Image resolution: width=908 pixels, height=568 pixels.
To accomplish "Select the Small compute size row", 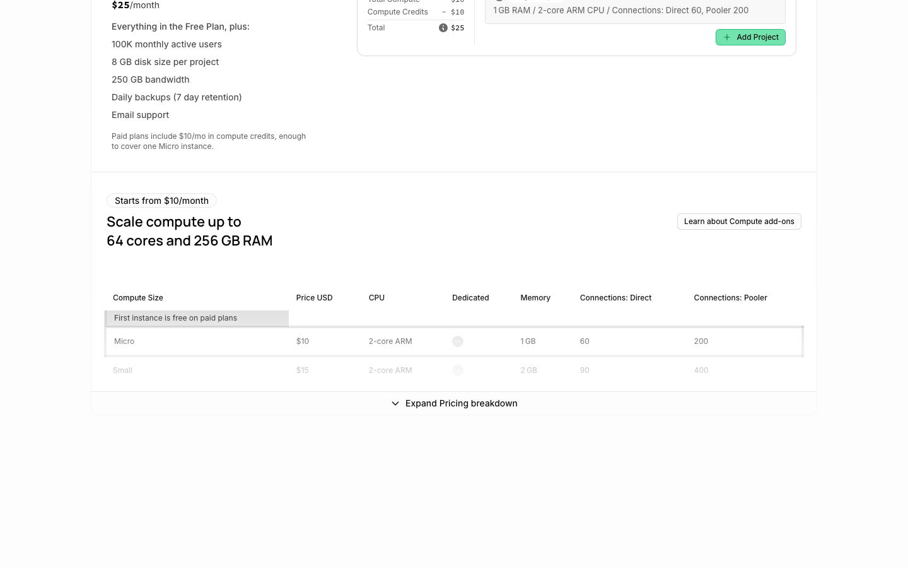I will [x=454, y=370].
